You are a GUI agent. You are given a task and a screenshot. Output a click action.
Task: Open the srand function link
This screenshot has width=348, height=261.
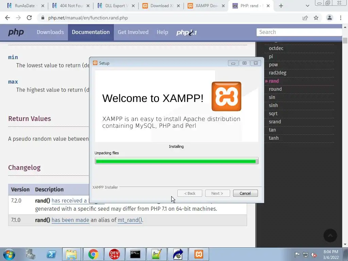click(x=275, y=122)
